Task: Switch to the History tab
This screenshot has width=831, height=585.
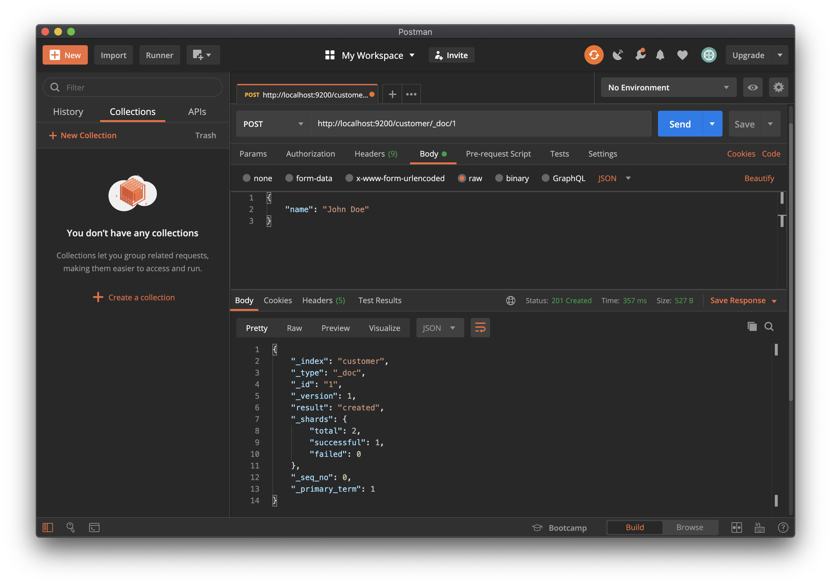Action: pyautogui.click(x=68, y=112)
